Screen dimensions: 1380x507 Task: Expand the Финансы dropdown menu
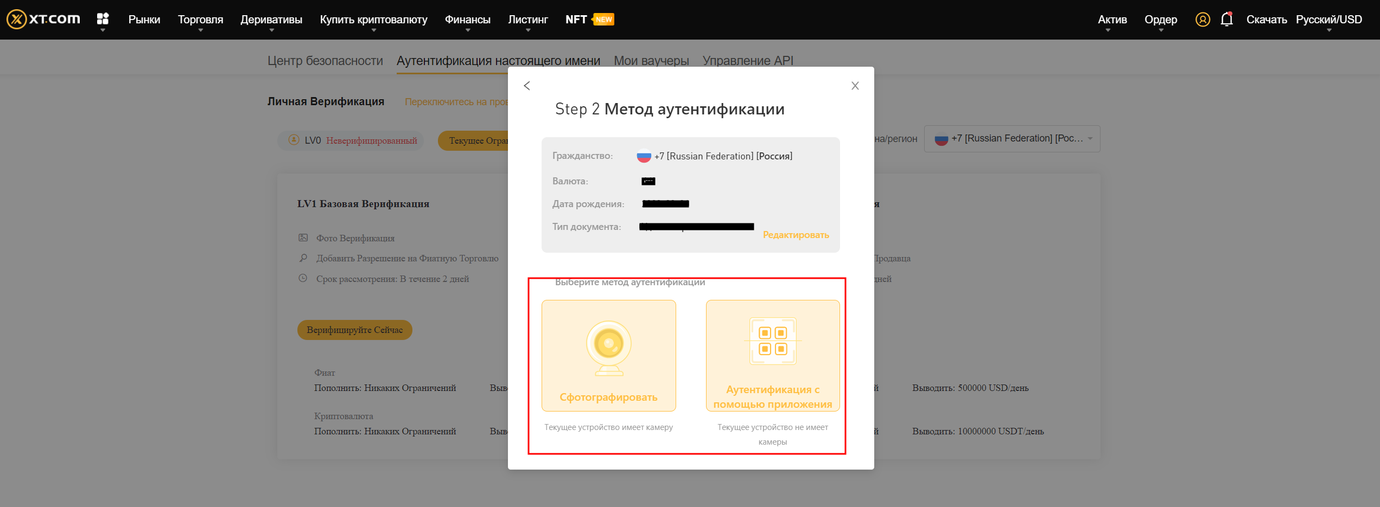468,20
